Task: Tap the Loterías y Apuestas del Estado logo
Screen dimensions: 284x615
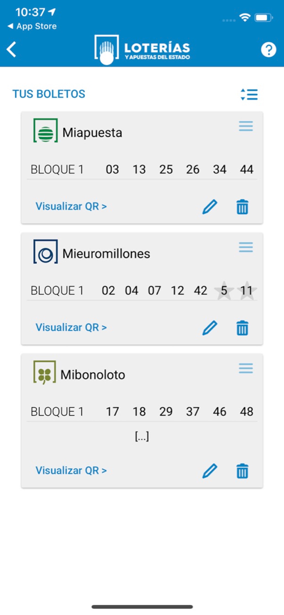Action: click(x=142, y=50)
